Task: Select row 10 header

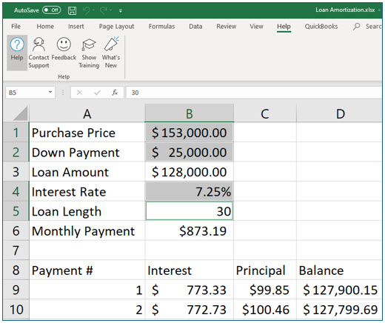Action: click(x=16, y=309)
